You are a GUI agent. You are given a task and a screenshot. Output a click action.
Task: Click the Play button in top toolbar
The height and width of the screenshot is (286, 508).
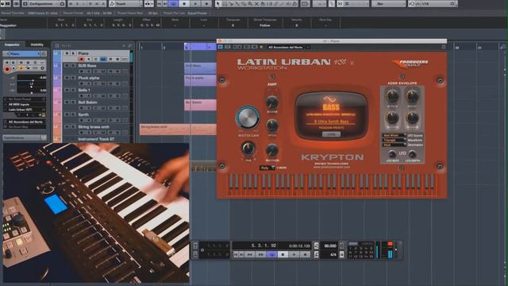[x=195, y=4]
